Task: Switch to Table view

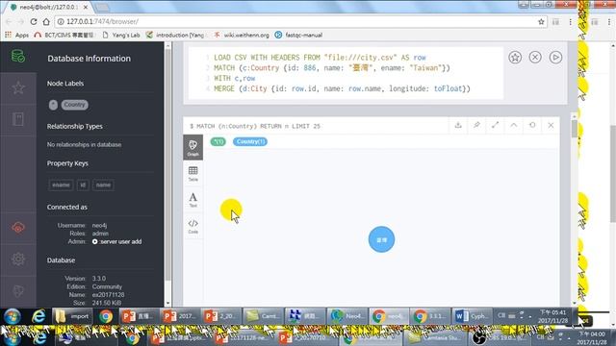Action: click(192, 174)
